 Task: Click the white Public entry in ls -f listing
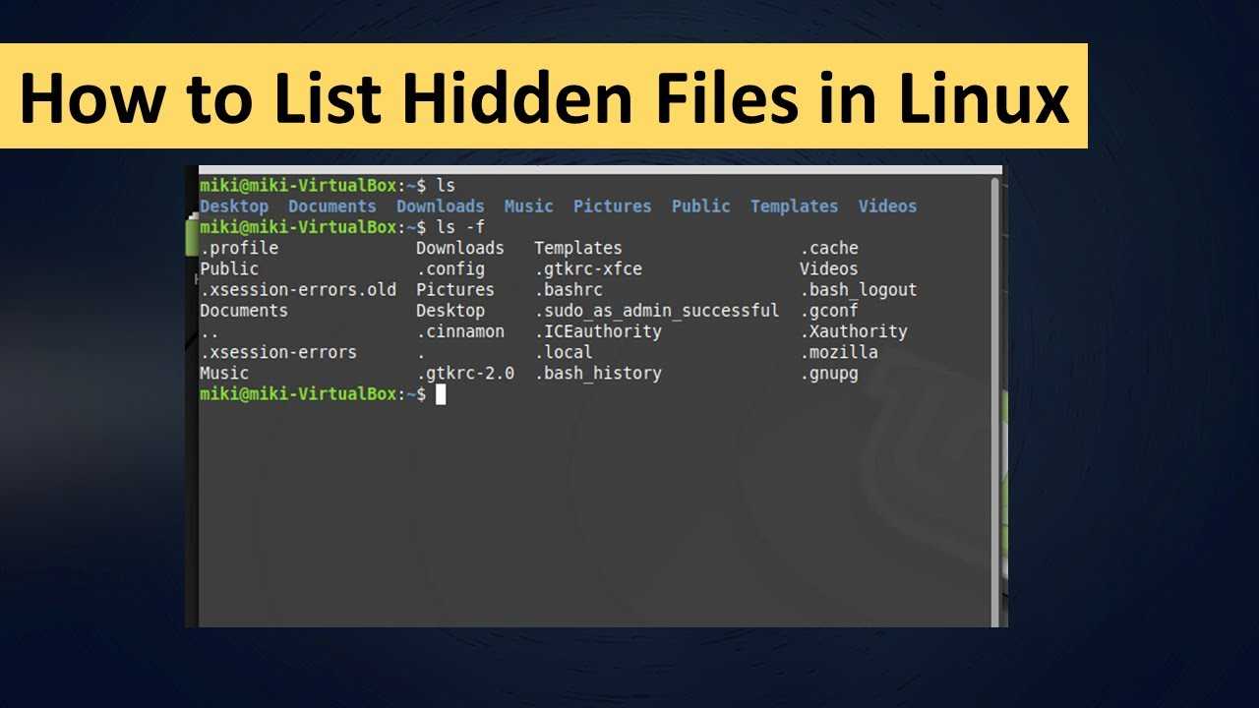click(229, 268)
